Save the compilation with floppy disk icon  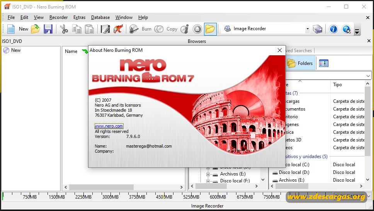(x=48, y=29)
